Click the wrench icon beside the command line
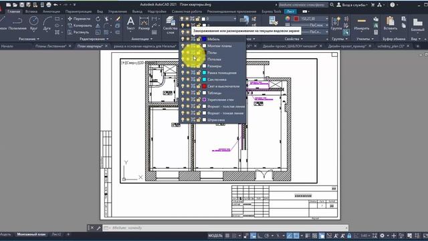The height and width of the screenshot is (241, 428). pyautogui.click(x=98, y=228)
